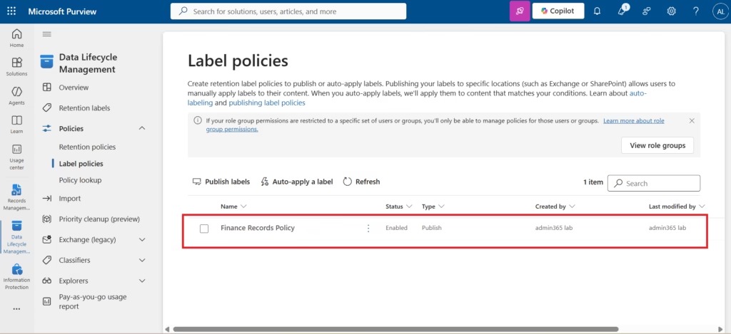This screenshot has width=731, height=334.
Task: Open the notifications bell icon
Action: pyautogui.click(x=597, y=11)
